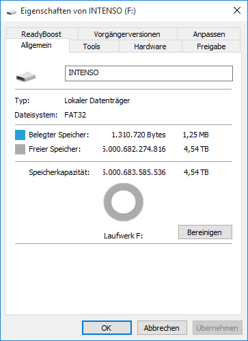Screen dimensions: 248x341
Task: Click the blue used space color square
Action: tap(20, 135)
